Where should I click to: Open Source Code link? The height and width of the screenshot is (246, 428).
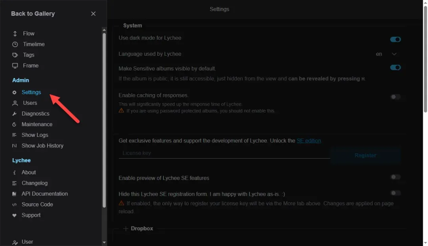[x=37, y=204]
